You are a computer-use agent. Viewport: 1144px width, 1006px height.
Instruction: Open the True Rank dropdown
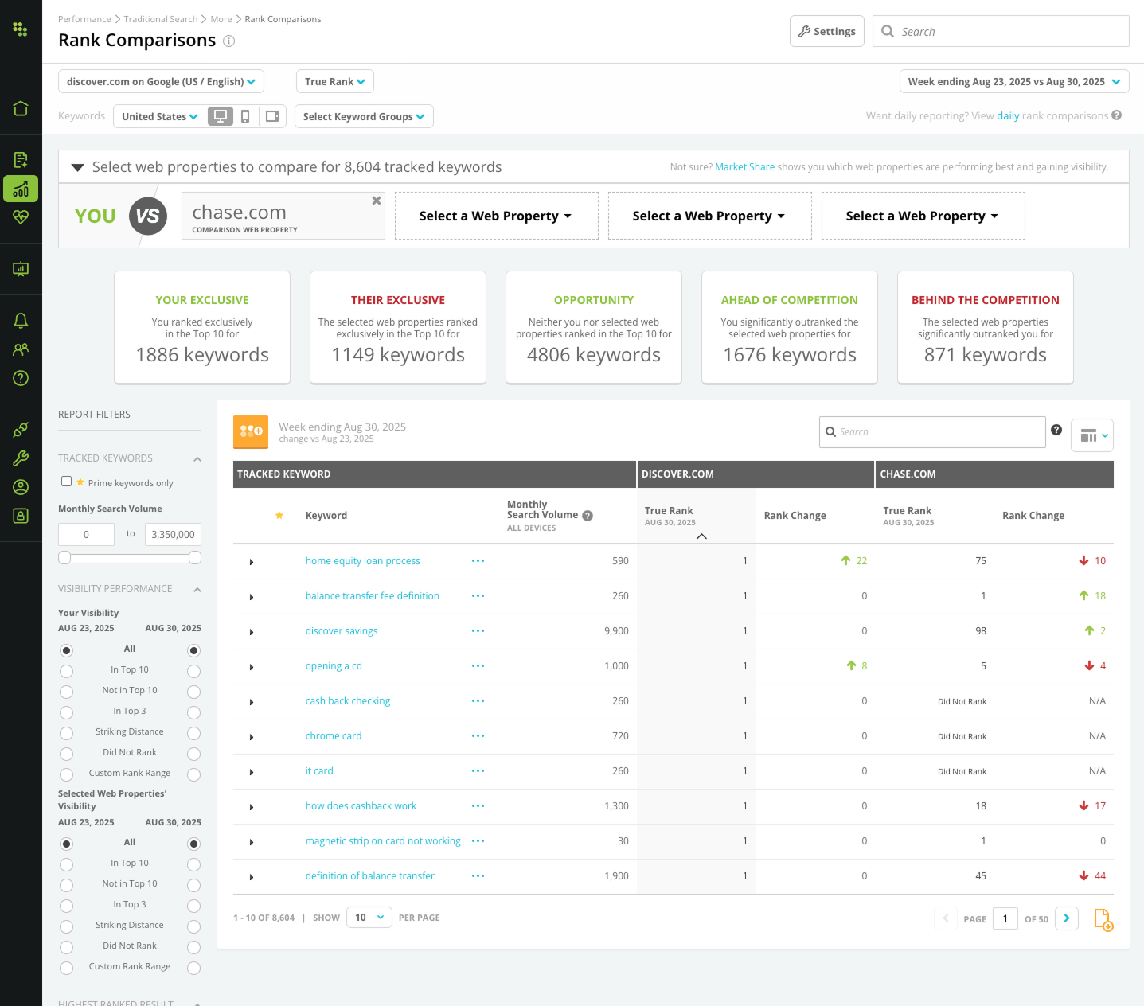tap(334, 80)
